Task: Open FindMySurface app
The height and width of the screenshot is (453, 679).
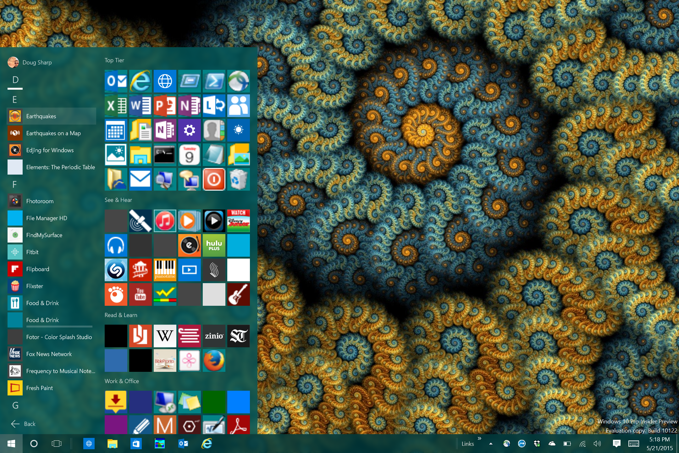Action: 52,235
